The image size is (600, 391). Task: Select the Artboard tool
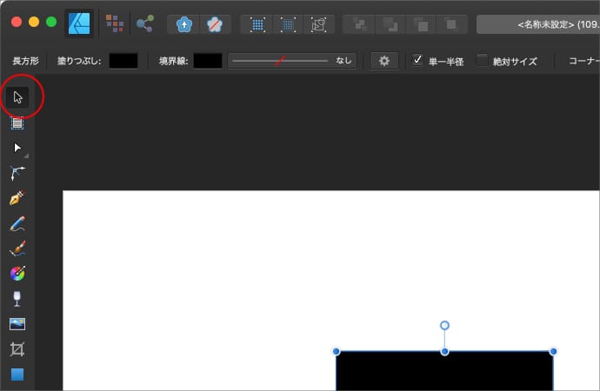pos(17,123)
